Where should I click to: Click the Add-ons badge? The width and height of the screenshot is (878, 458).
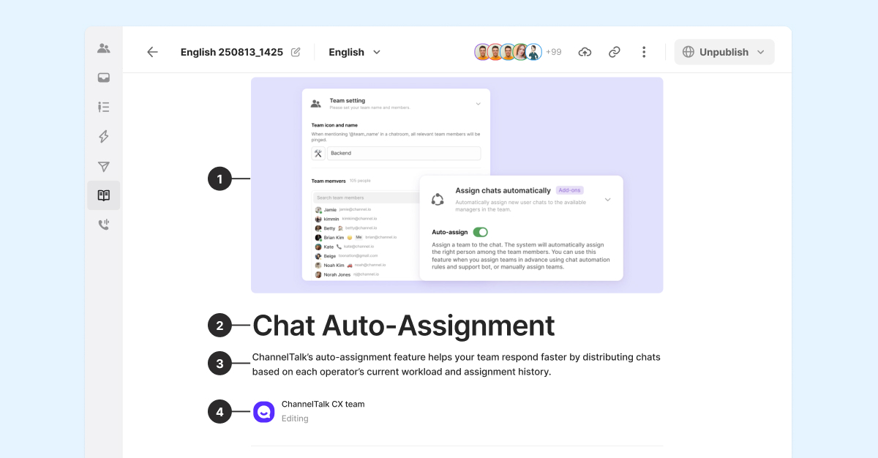569,190
